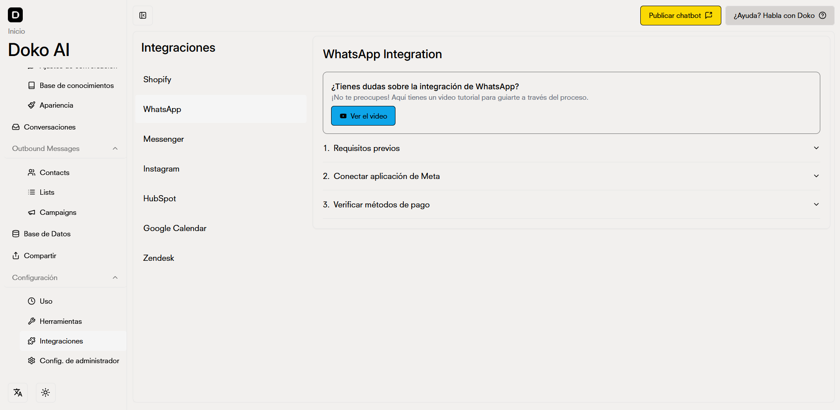The height and width of the screenshot is (410, 840).
Task: Open Campaigns using the megaphone icon
Action: coord(32,212)
